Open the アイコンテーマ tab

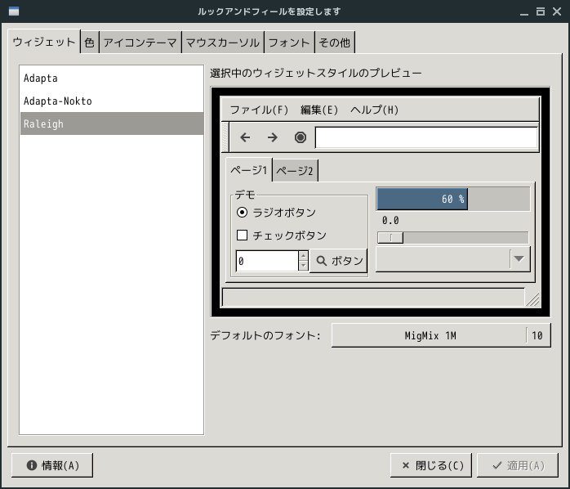click(x=140, y=43)
